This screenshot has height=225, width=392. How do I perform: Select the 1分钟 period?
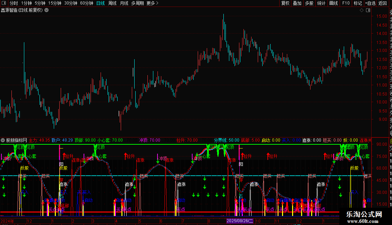(26, 3)
